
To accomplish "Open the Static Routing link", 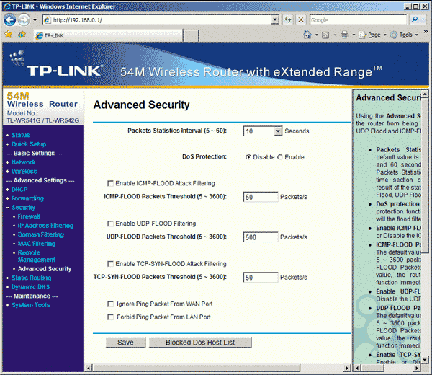I will (x=32, y=278).
